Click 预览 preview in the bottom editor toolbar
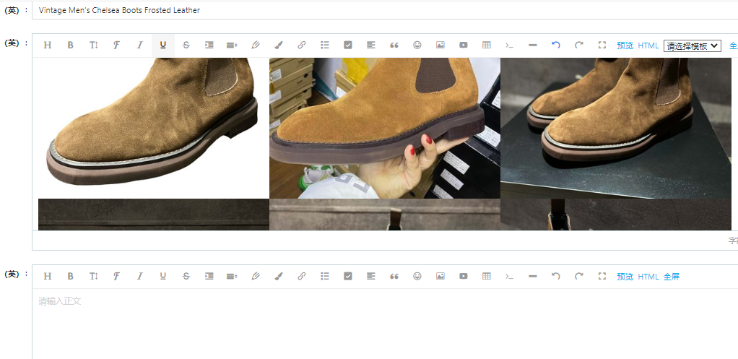738x359 pixels. pos(625,277)
